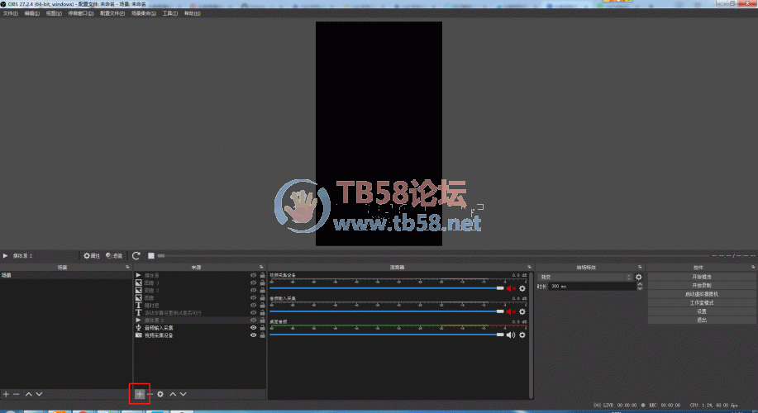Image resolution: width=758 pixels, height=413 pixels.
Task: Click the 退出 exit button
Action: 702,320
